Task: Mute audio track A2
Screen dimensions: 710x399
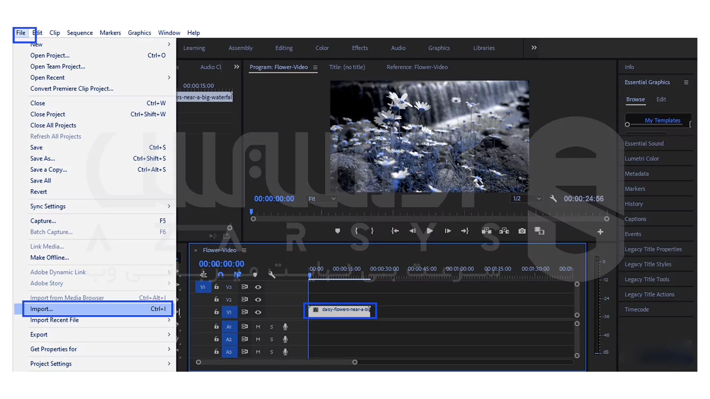Action: coord(258,339)
